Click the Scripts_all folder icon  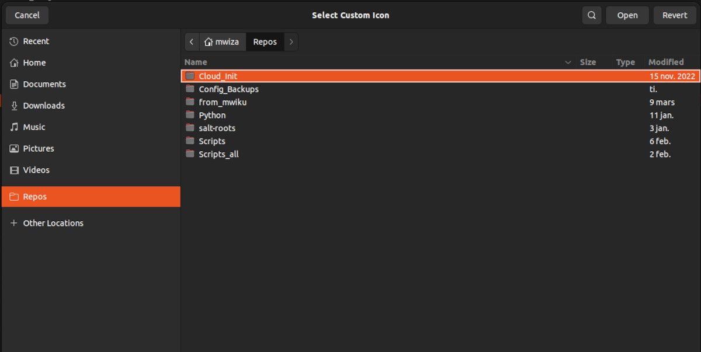190,154
